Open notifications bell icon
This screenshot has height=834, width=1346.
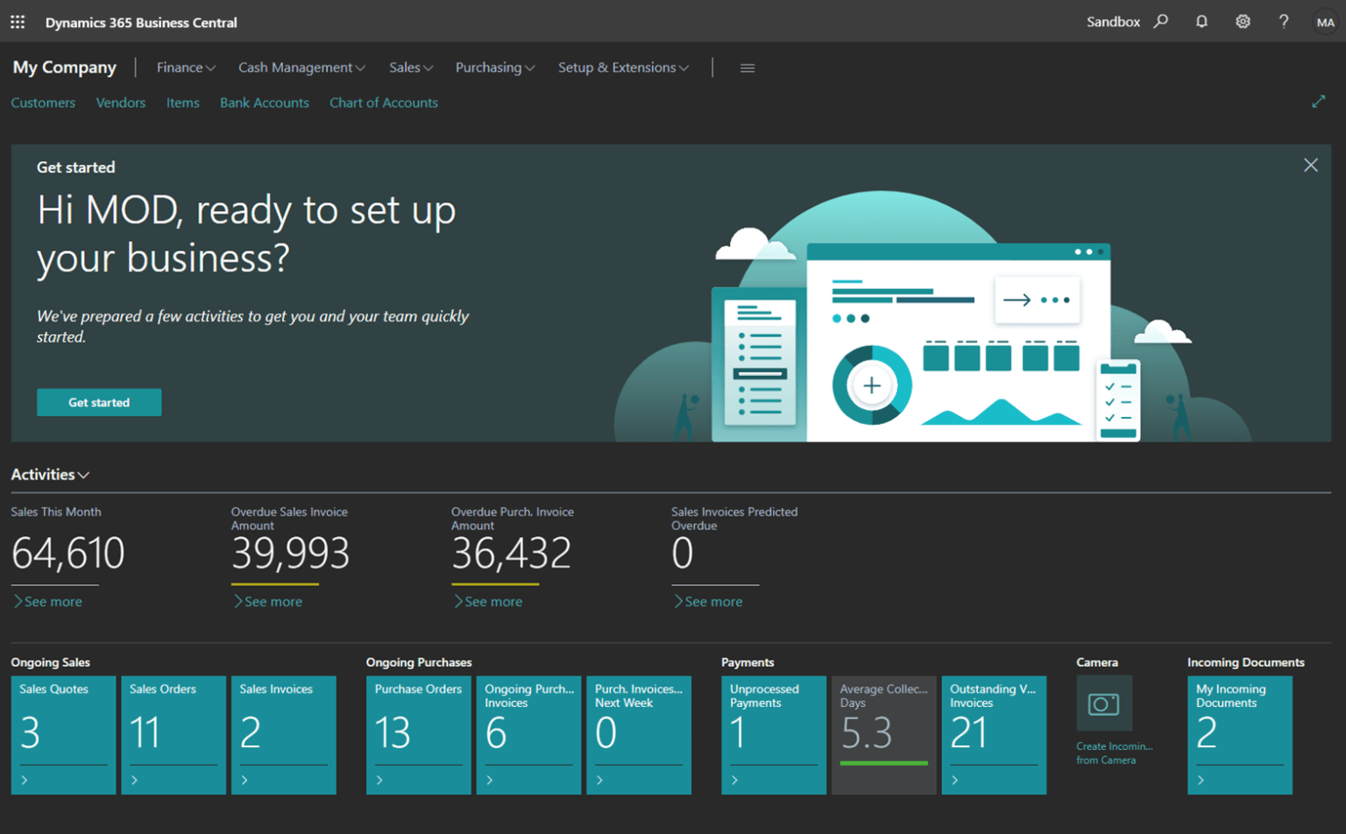[1201, 21]
